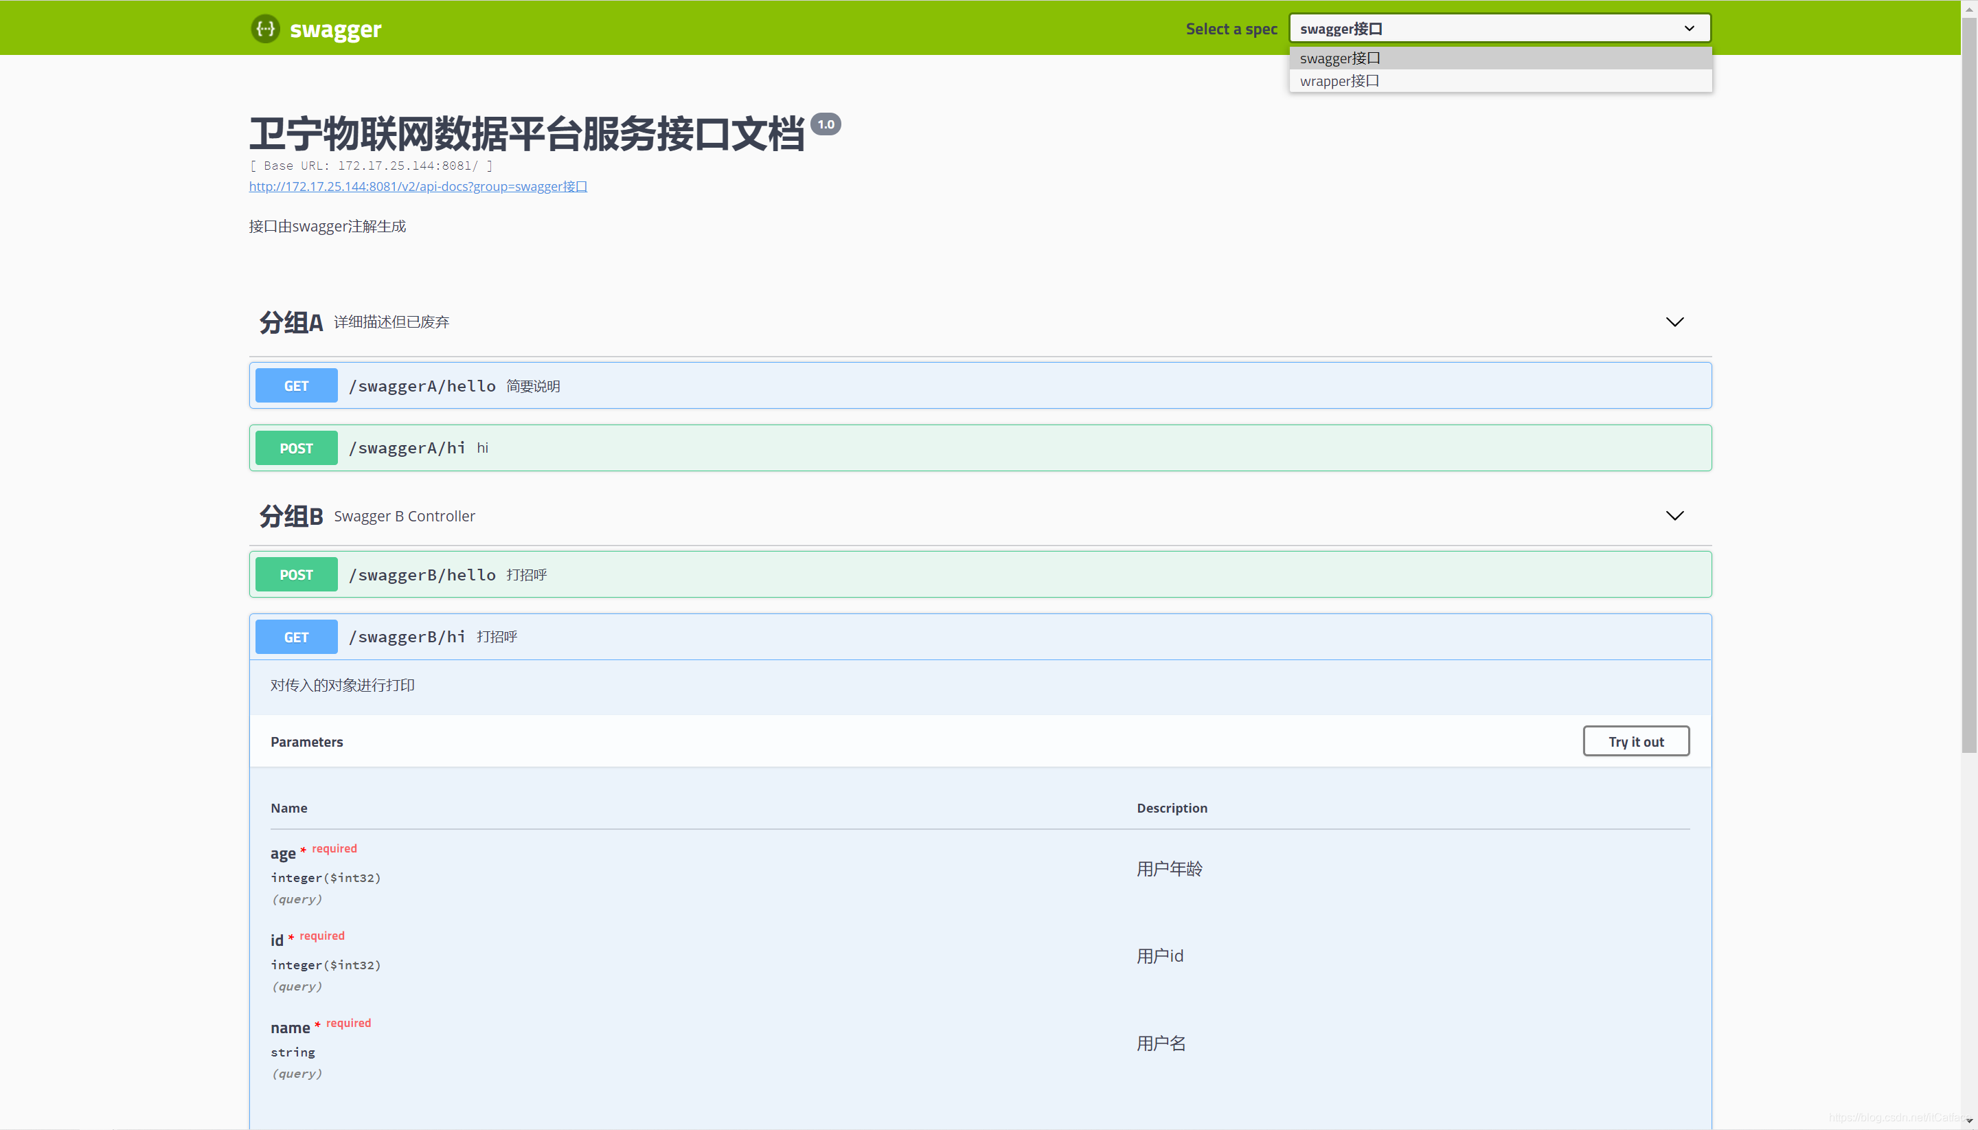Click the 分组A tag heading
The width and height of the screenshot is (1978, 1130).
pyautogui.click(x=291, y=322)
